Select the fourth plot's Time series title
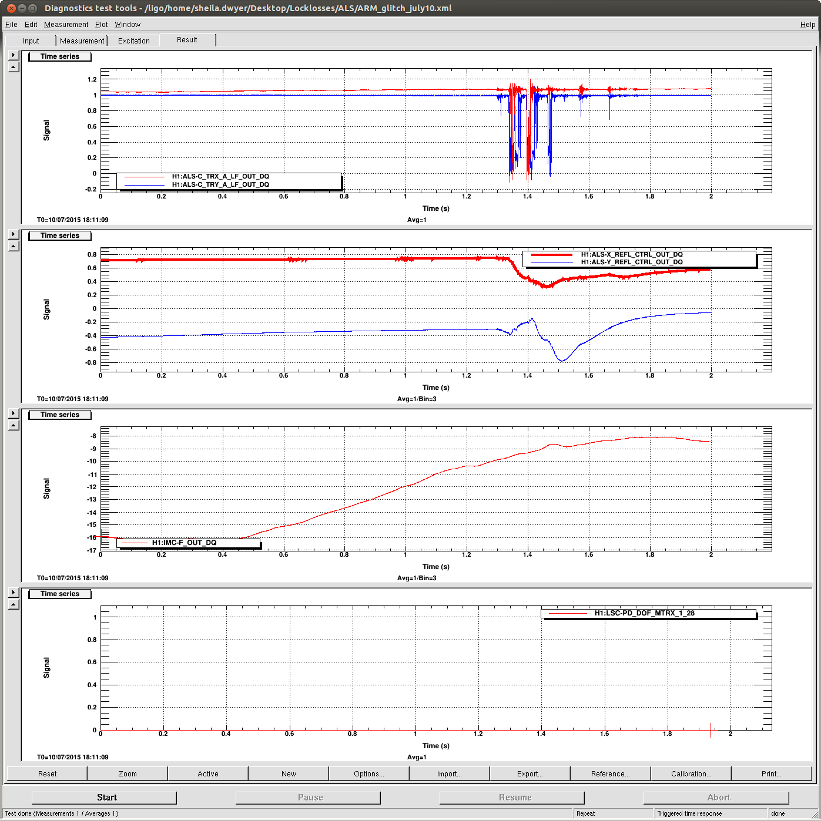The height and width of the screenshot is (821, 821). coord(60,594)
